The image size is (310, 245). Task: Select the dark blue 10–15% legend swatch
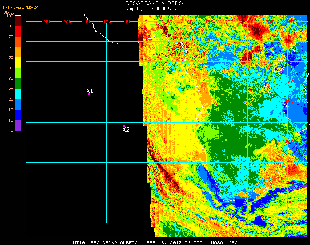click(18, 115)
